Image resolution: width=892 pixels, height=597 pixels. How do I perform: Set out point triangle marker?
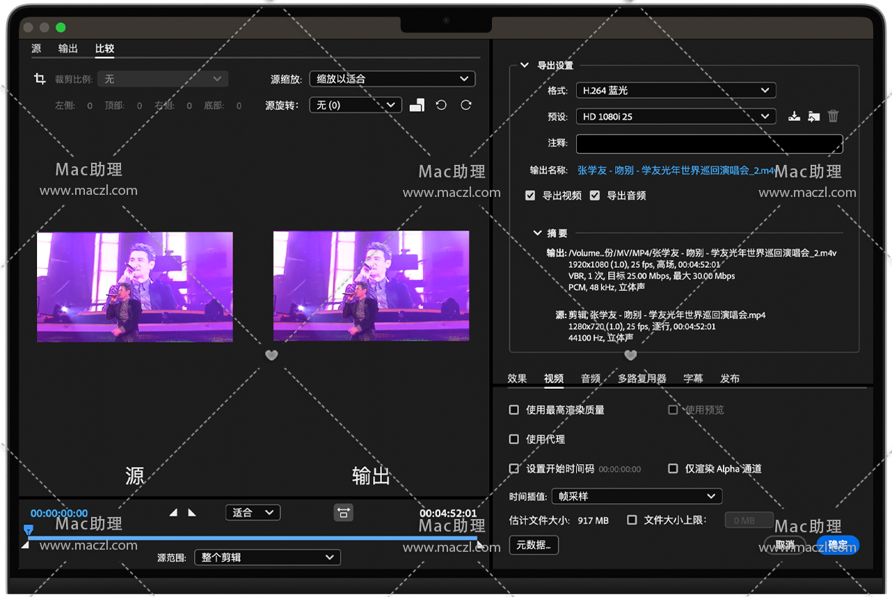point(192,513)
